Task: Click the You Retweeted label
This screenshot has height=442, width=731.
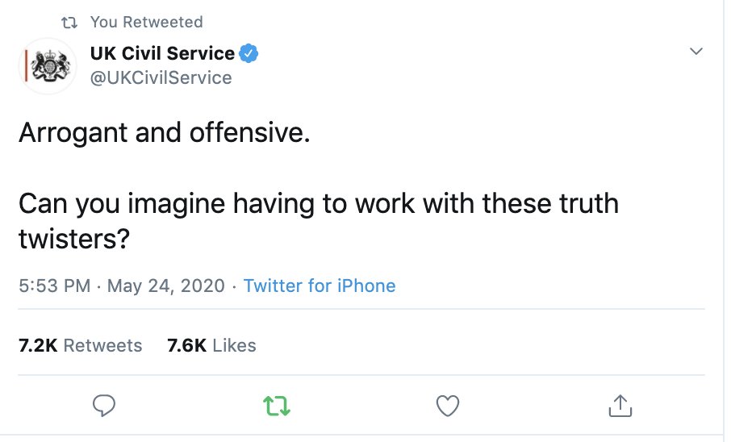Action: (x=146, y=22)
